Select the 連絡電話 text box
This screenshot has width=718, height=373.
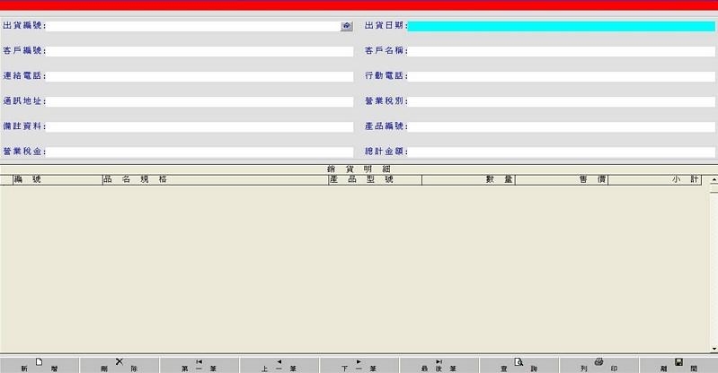click(x=199, y=77)
